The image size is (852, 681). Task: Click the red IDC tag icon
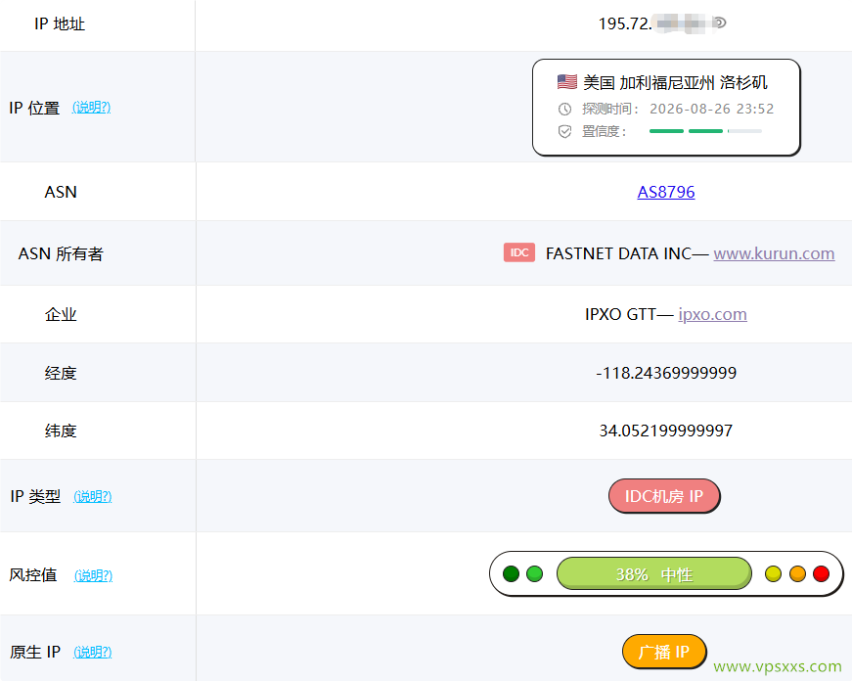pos(518,252)
